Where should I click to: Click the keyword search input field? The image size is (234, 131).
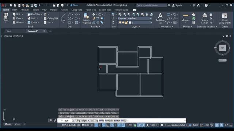(x=152, y=5)
